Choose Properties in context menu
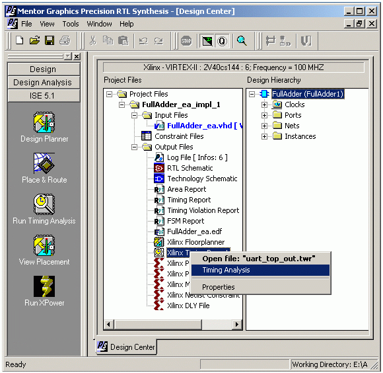The width and height of the screenshot is (383, 373). pyautogui.click(x=260, y=287)
